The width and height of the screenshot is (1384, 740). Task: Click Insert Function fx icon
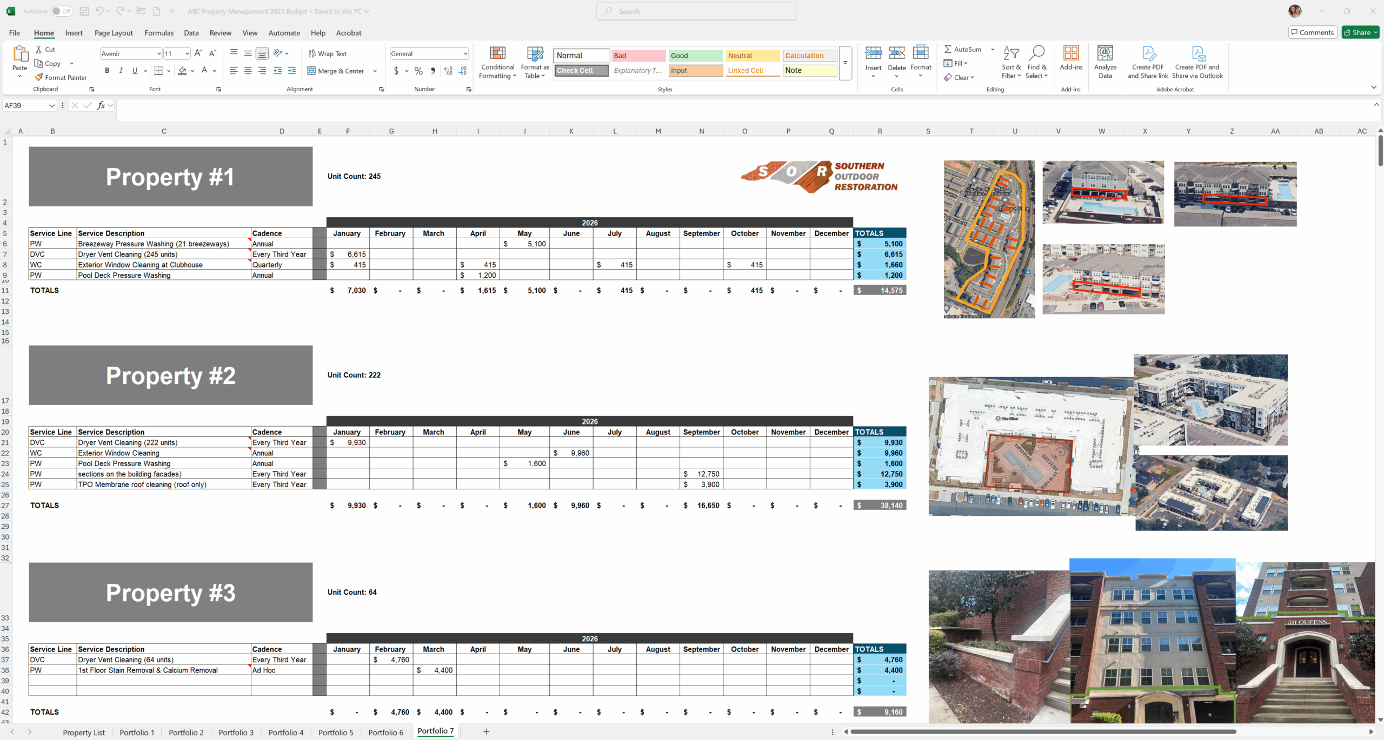coord(101,105)
